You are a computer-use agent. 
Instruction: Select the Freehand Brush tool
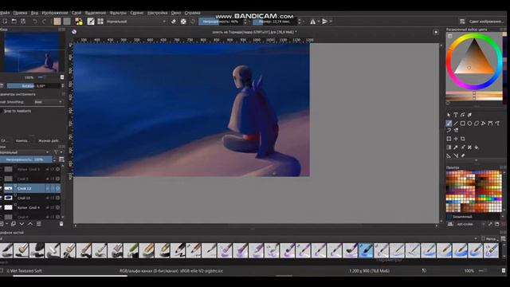[x=449, y=124]
